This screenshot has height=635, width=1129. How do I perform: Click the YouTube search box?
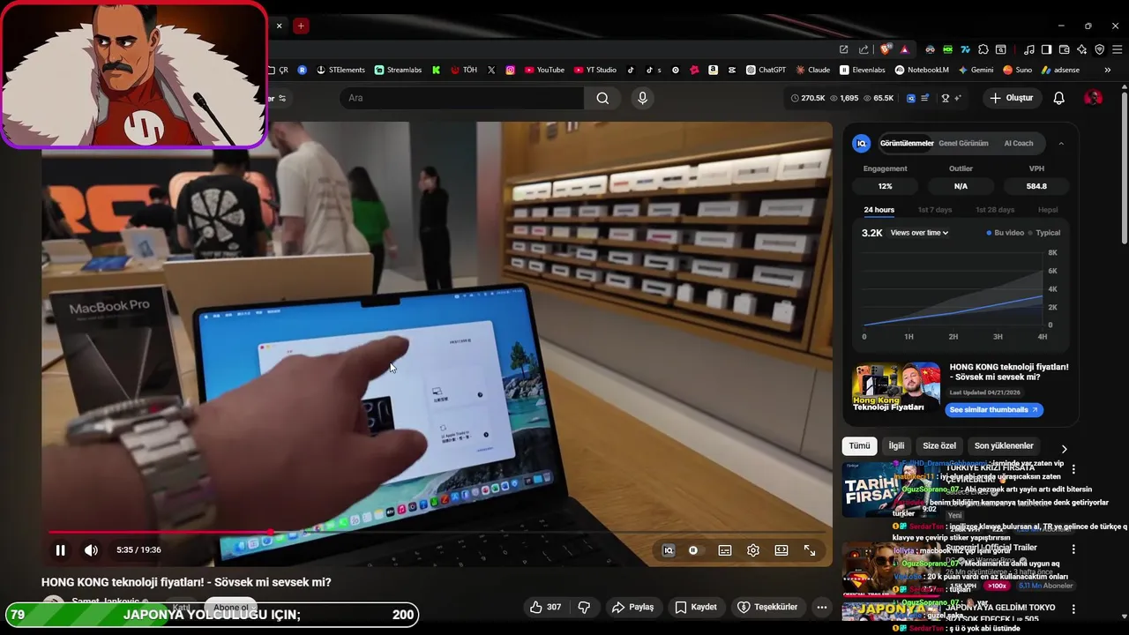461,98
